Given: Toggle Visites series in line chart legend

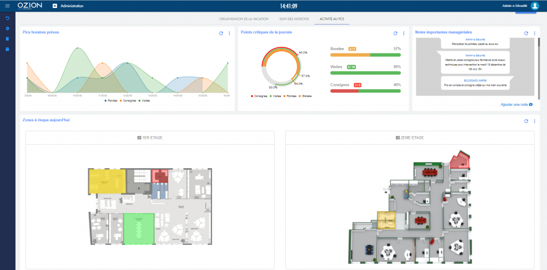Looking at the screenshot, I should coord(145,101).
